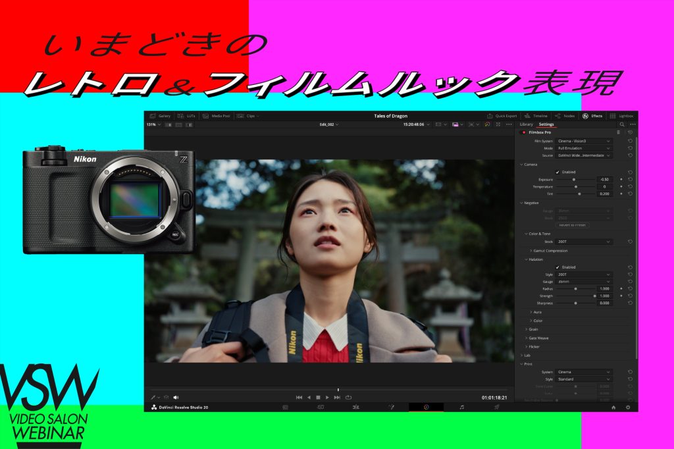Click the Tint value field

tap(604, 194)
